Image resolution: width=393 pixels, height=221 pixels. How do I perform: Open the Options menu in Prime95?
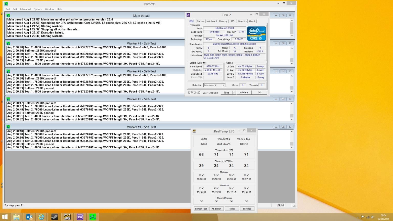[x=38, y=9]
